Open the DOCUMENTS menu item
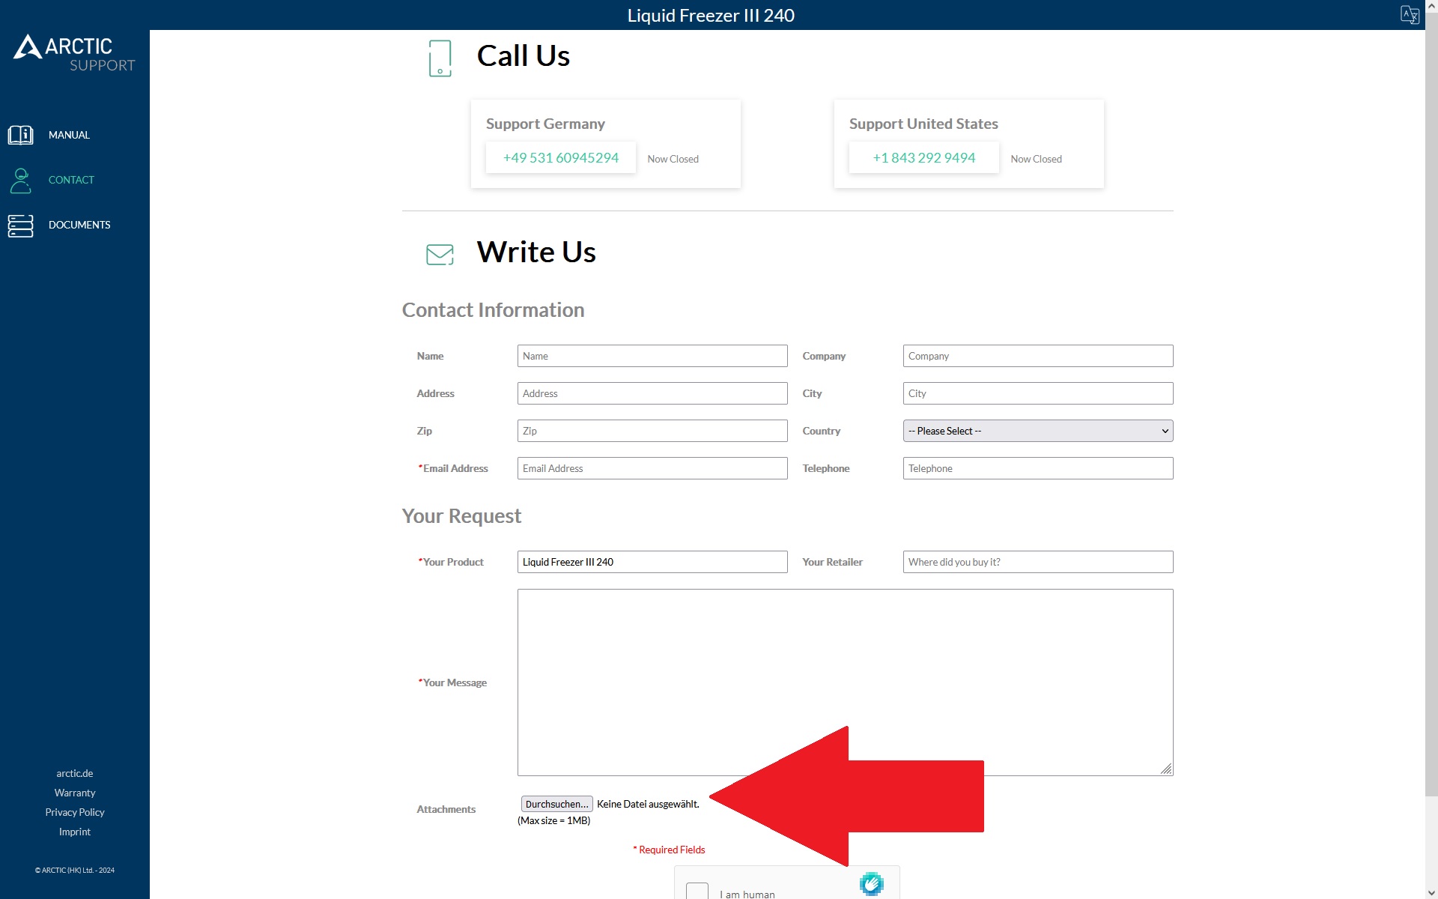This screenshot has width=1438, height=899. (x=79, y=225)
